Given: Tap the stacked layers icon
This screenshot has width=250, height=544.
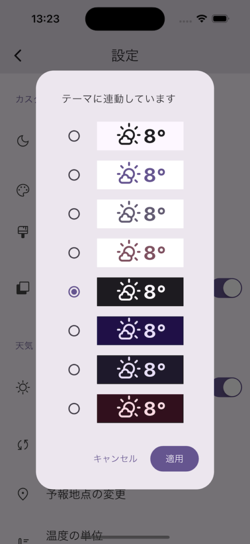Looking at the screenshot, I should pos(23,288).
